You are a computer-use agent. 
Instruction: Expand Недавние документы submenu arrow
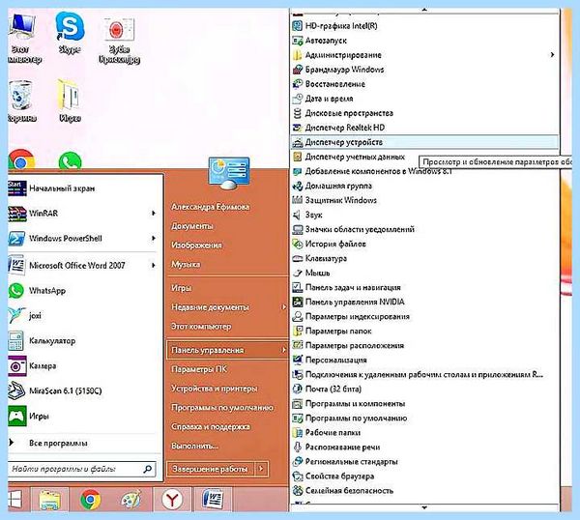click(283, 307)
